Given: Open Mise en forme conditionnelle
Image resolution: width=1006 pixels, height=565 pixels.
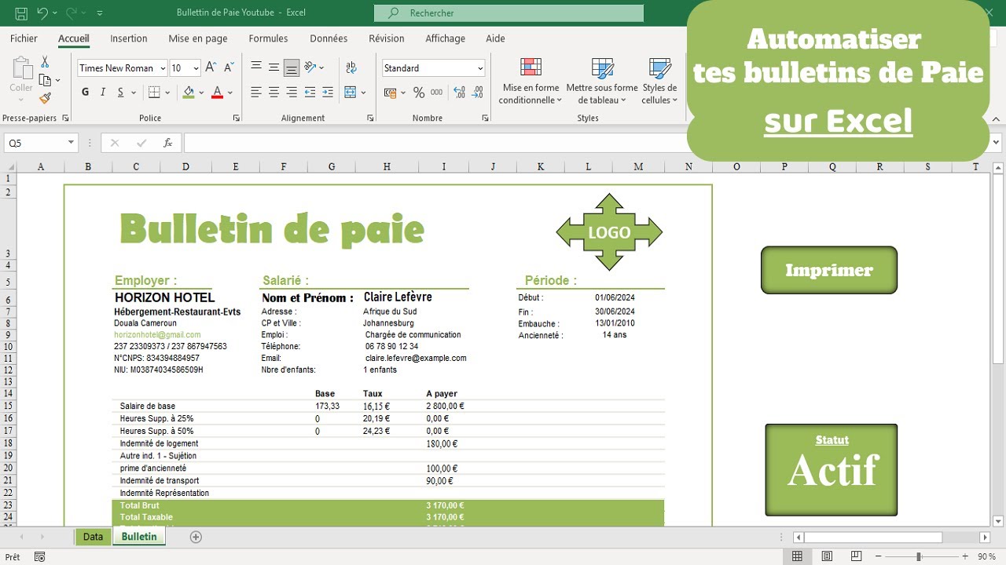Looking at the screenshot, I should pyautogui.click(x=531, y=80).
